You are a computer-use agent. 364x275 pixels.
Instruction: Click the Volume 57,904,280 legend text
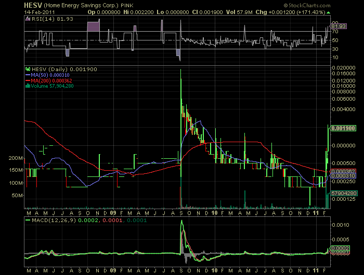pyautogui.click(x=52, y=86)
